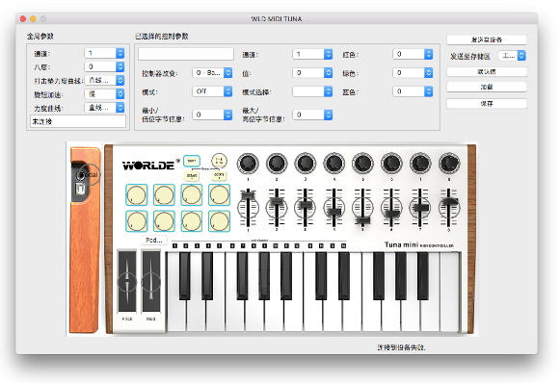Open the 值 value dropdown
The height and width of the screenshot is (383, 560).
pos(312,73)
